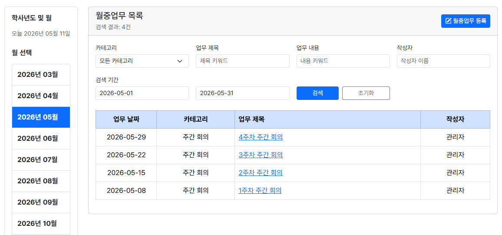Click the 업무 제목 table column header
This screenshot has height=235, width=502.
tap(327, 119)
